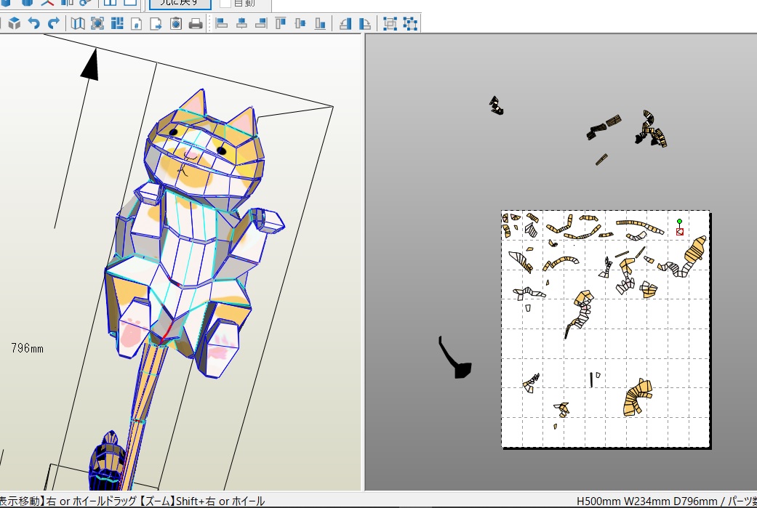The width and height of the screenshot is (757, 508).
Task: Click the page number (#) icon
Action: pyautogui.click(x=137, y=23)
